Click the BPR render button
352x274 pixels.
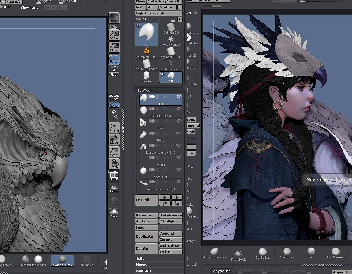click(x=114, y=18)
